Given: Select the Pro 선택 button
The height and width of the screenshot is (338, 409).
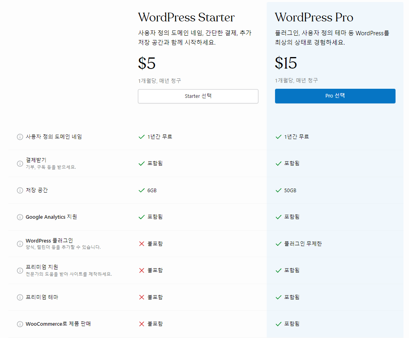Looking at the screenshot, I should pos(335,96).
